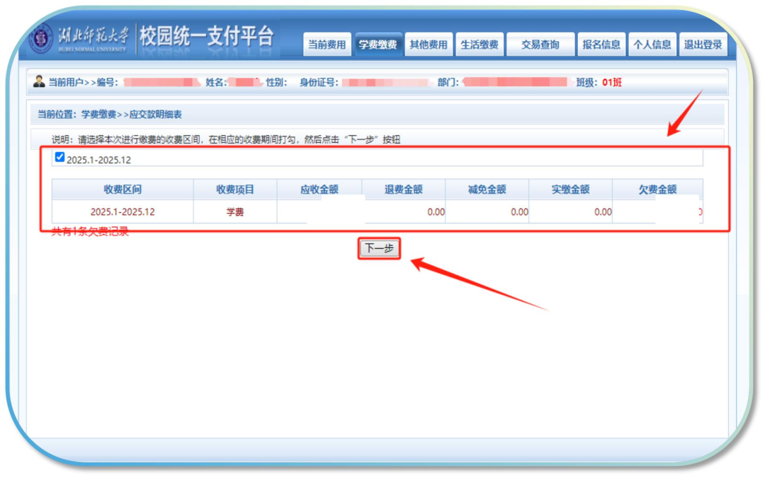
Task: Click the 欠费金额 column header
Action: (x=657, y=190)
